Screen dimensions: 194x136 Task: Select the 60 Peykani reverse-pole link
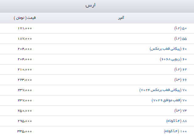point(168,49)
